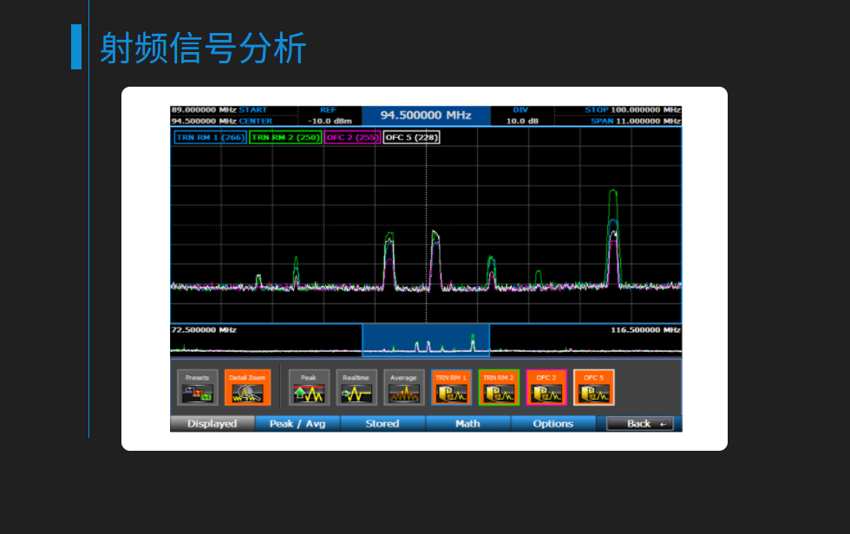This screenshot has height=534, width=850.
Task: Open the Stored tab
Action: click(x=382, y=424)
